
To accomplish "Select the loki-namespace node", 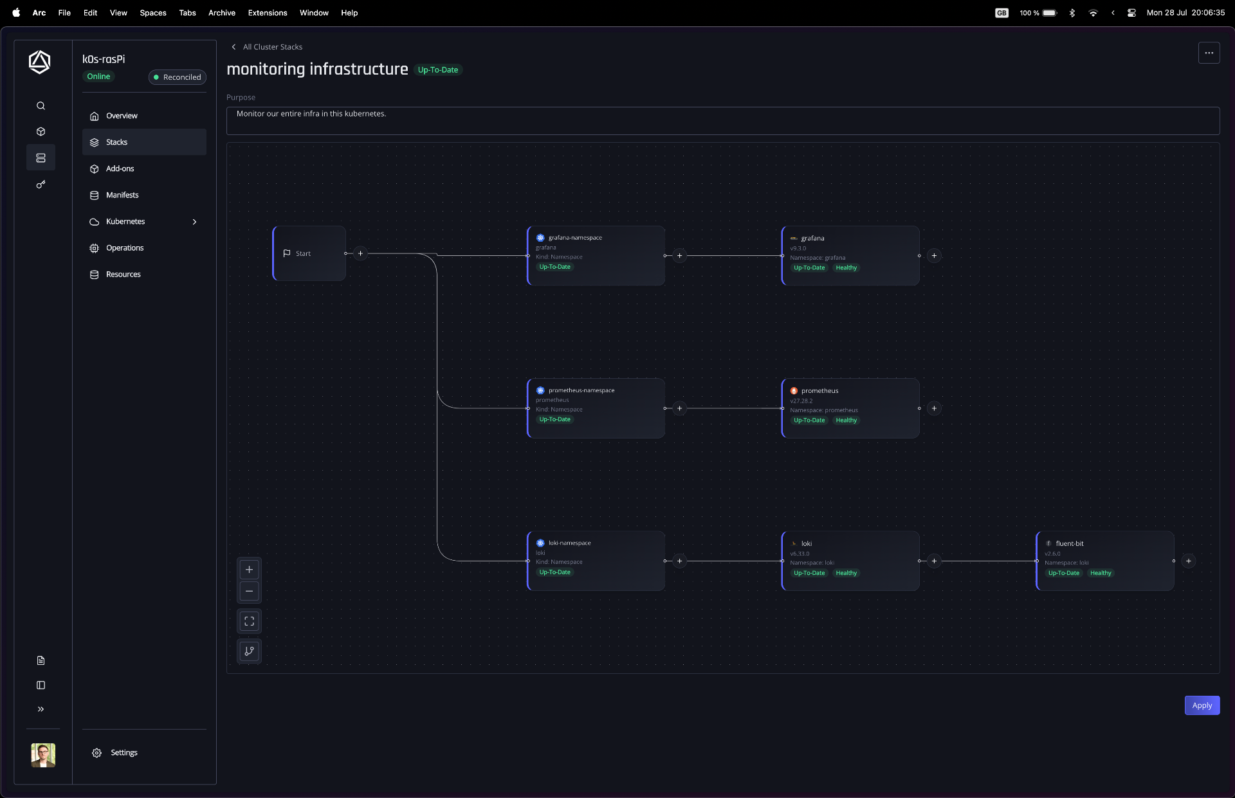I will click(596, 561).
